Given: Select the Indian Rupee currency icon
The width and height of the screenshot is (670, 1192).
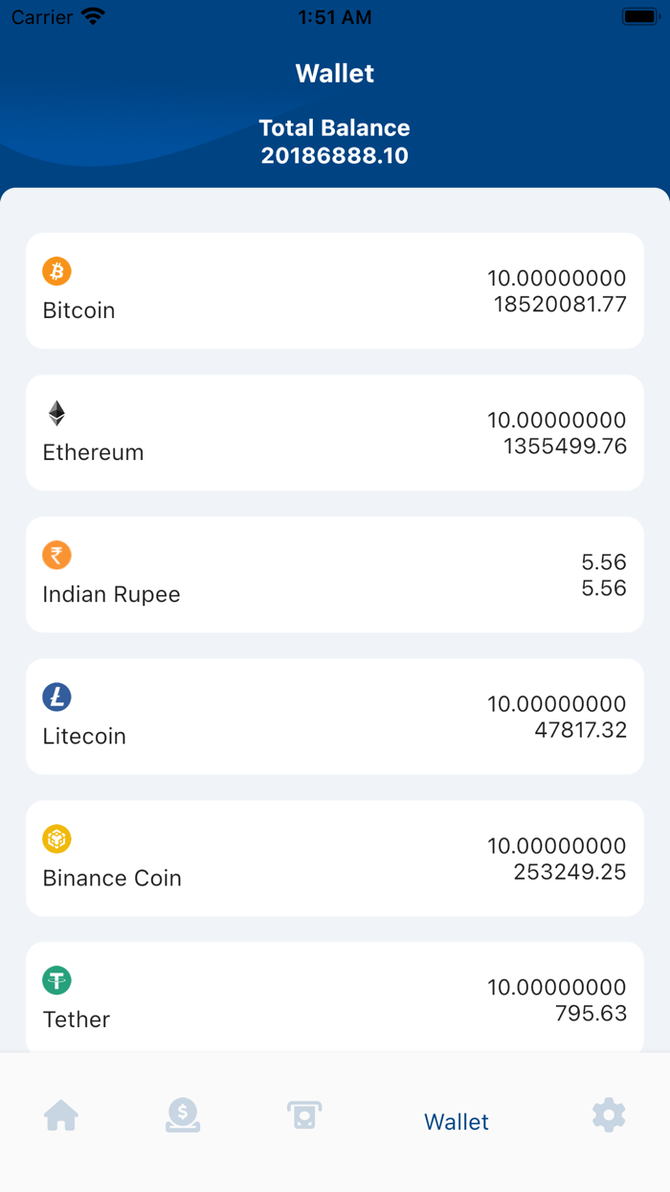Looking at the screenshot, I should [x=56, y=555].
